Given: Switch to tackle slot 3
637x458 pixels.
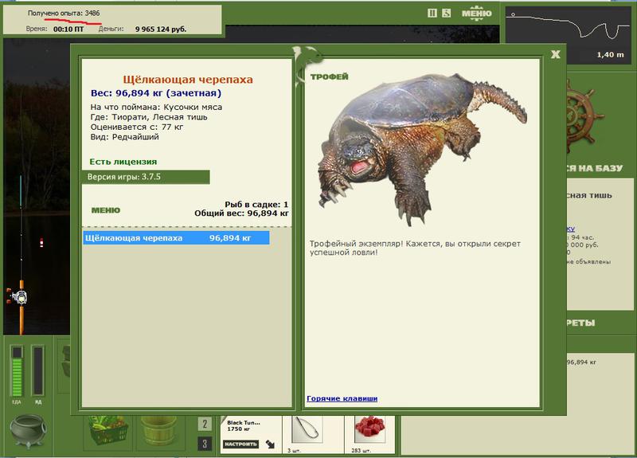Looking at the screenshot, I should [x=205, y=444].
